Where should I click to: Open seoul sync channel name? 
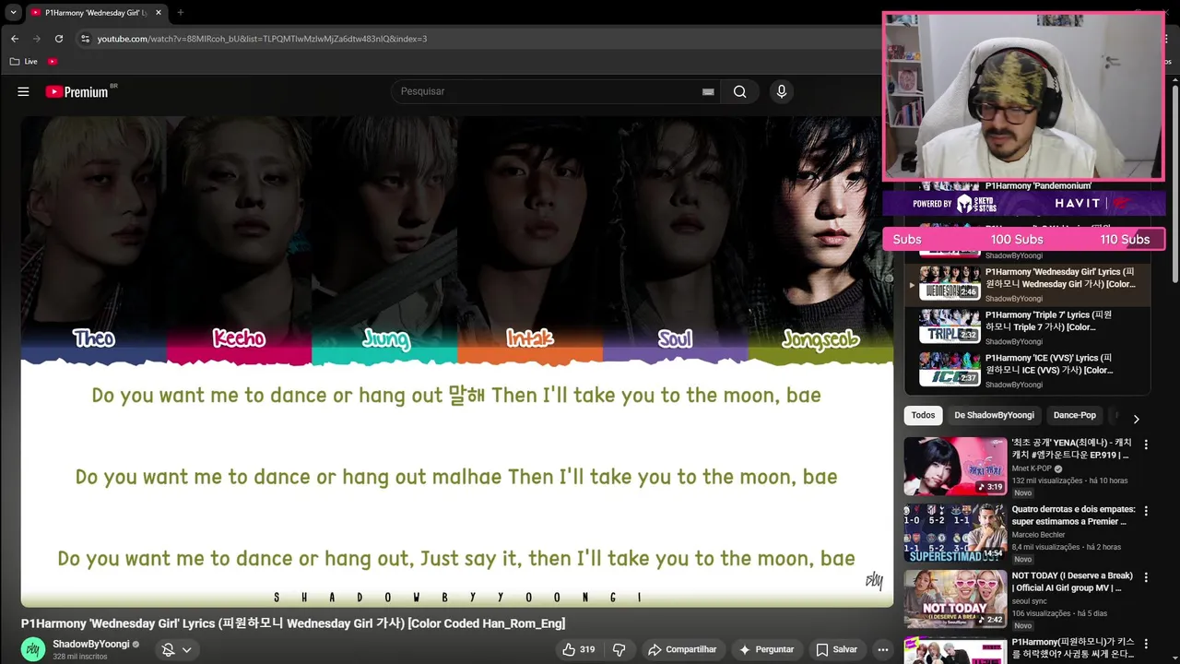[1030, 601]
